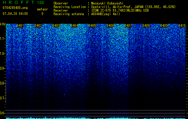
Task: Click the cyan signal level graph at bottom
Action: [x=96, y=118]
